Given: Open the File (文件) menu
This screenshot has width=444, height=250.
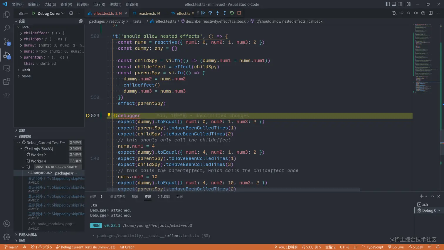Looking at the screenshot, I should click(18, 4).
